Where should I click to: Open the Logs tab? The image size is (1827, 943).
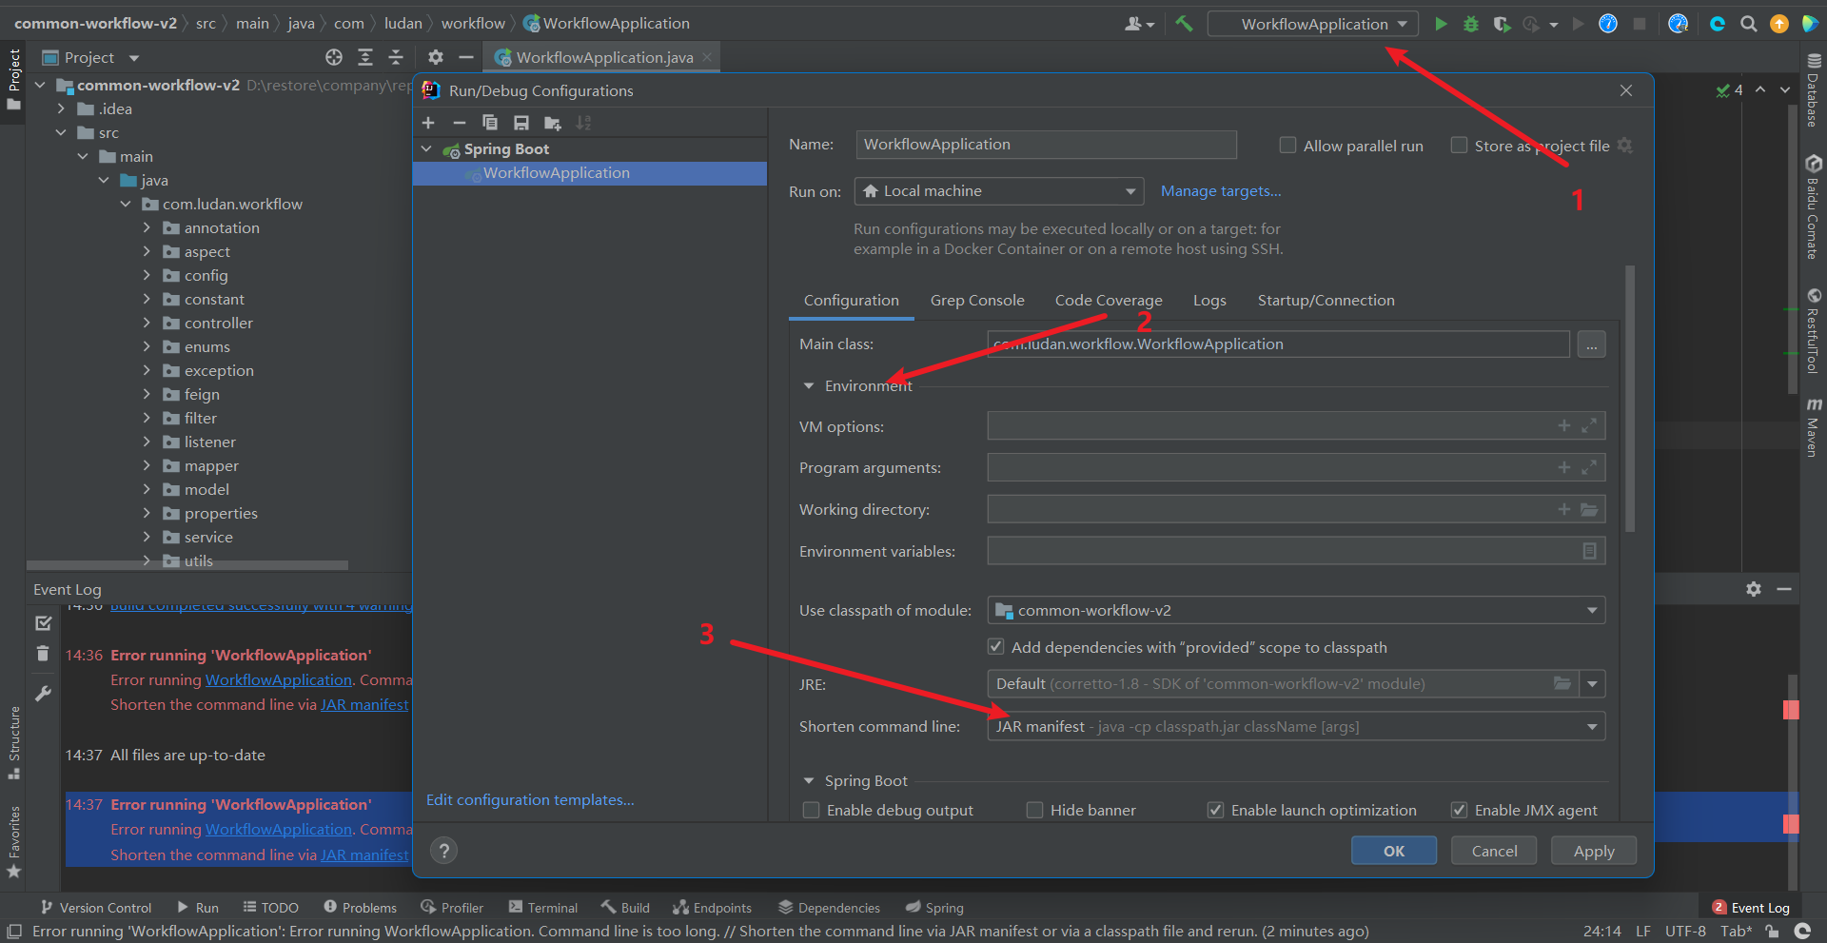(x=1208, y=301)
